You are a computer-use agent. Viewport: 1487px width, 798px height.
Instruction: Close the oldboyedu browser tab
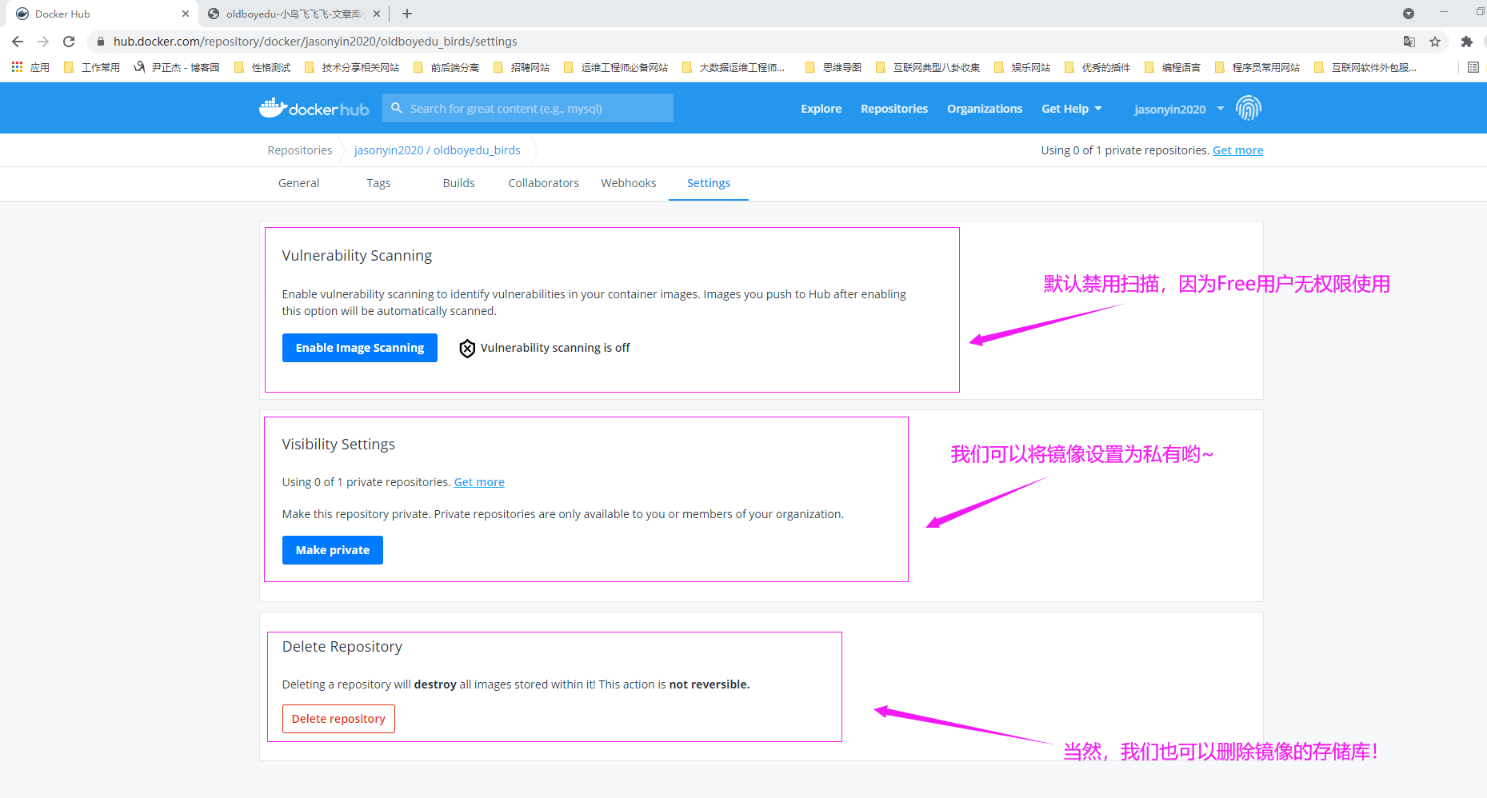point(377,14)
